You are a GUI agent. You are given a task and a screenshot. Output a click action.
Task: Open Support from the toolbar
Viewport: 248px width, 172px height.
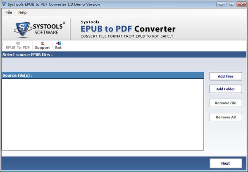click(42, 46)
